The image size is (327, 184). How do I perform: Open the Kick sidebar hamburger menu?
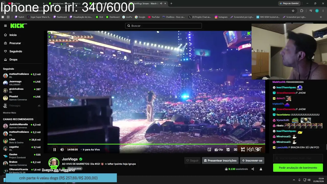(x=5, y=26)
